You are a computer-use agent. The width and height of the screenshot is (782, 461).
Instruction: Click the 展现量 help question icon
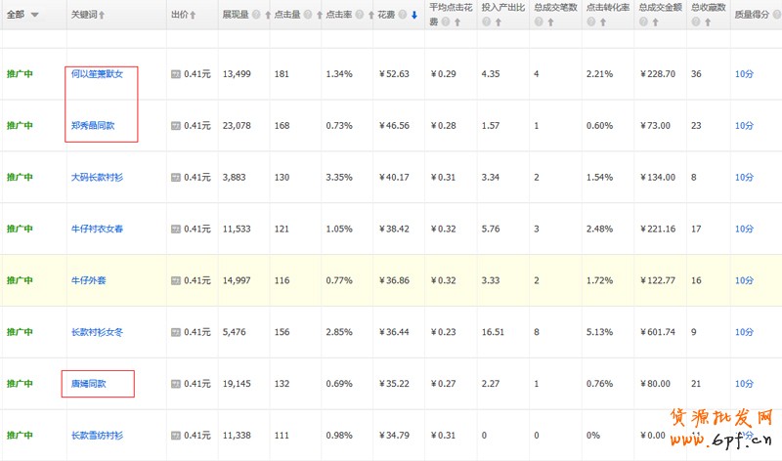[x=256, y=15]
